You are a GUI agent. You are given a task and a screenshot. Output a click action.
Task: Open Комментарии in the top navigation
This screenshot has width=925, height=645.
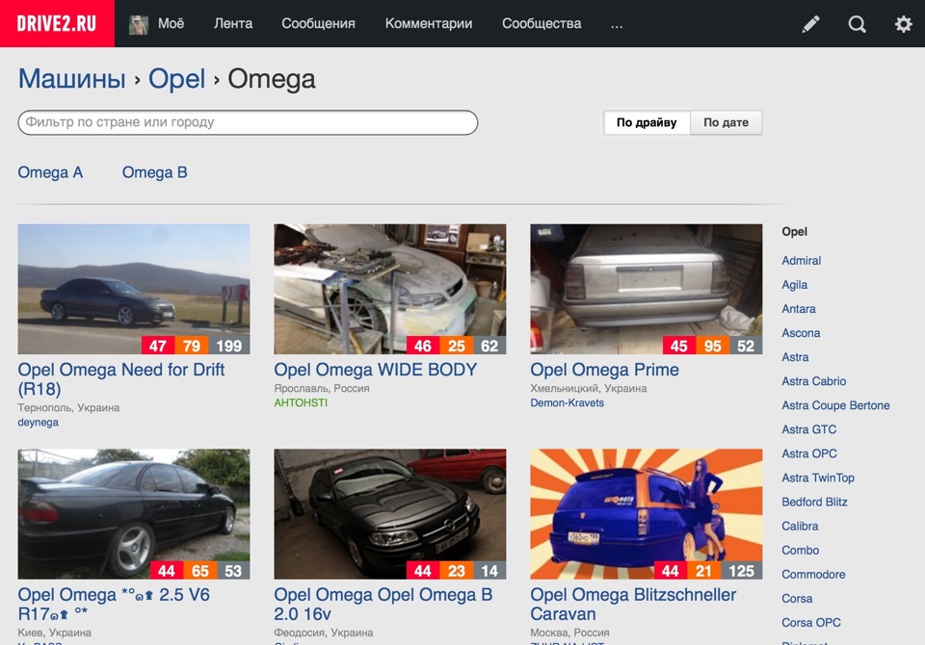429,23
